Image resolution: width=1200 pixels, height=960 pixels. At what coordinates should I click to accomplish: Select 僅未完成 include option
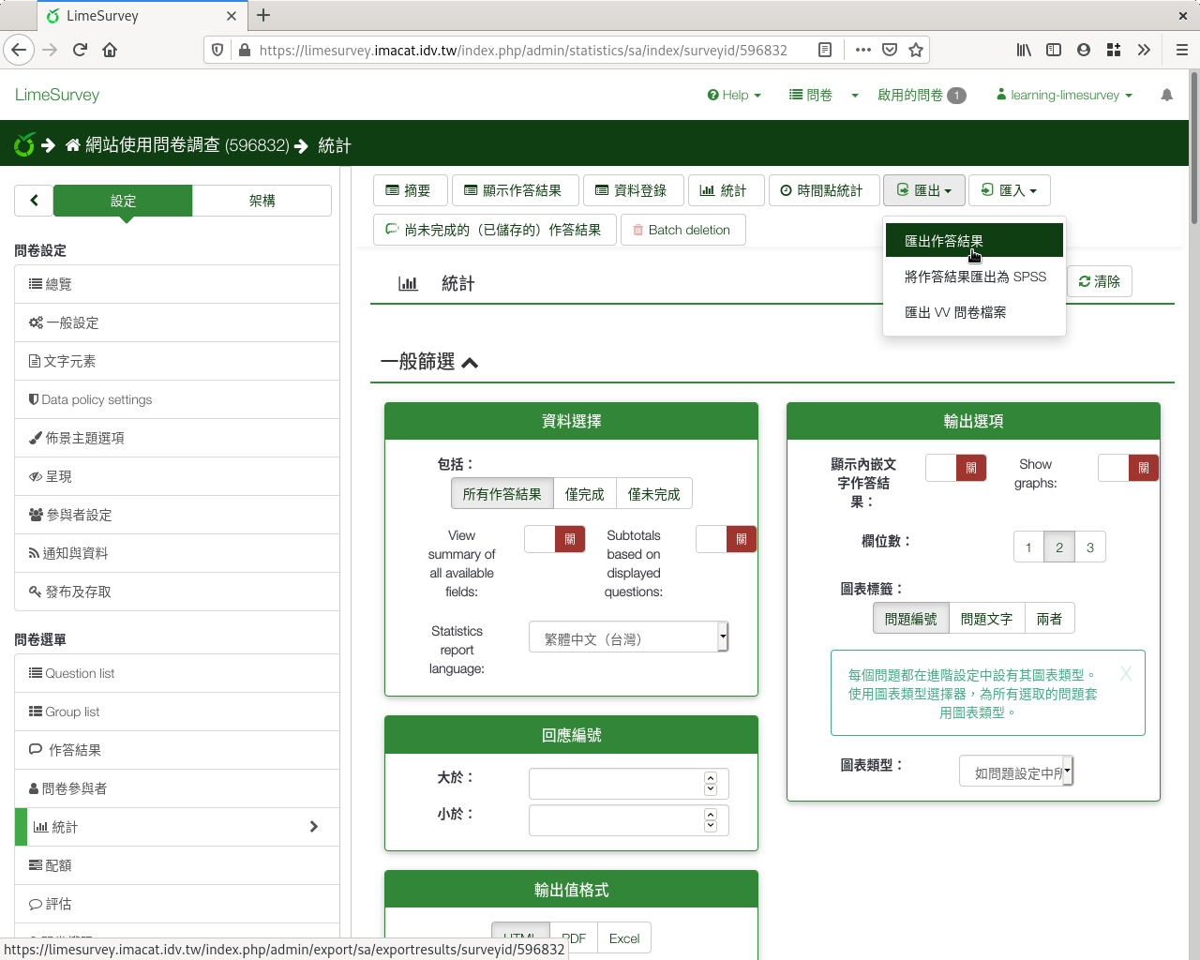pos(653,494)
